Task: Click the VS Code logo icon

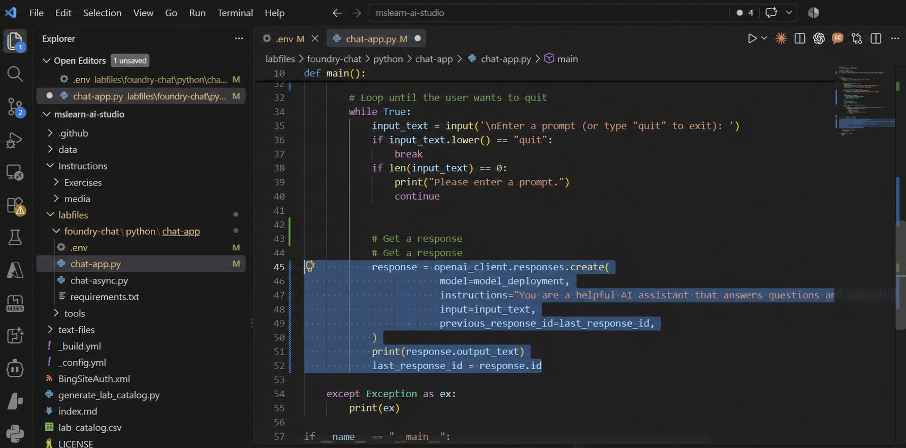Action: pos(11,12)
